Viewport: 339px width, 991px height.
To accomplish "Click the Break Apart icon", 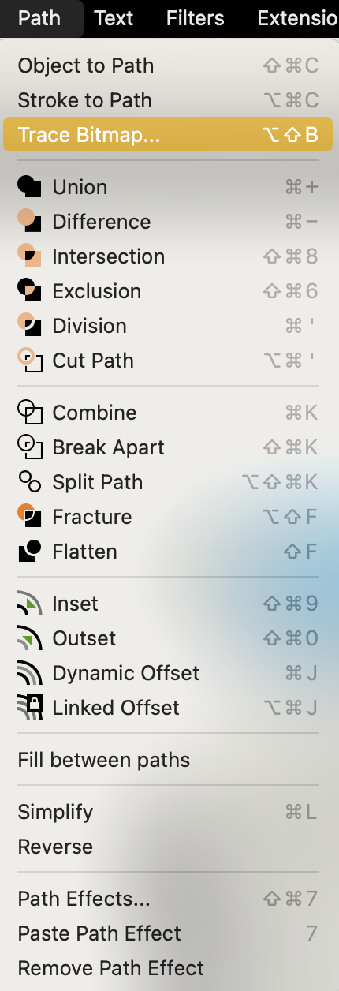I will click(x=29, y=447).
